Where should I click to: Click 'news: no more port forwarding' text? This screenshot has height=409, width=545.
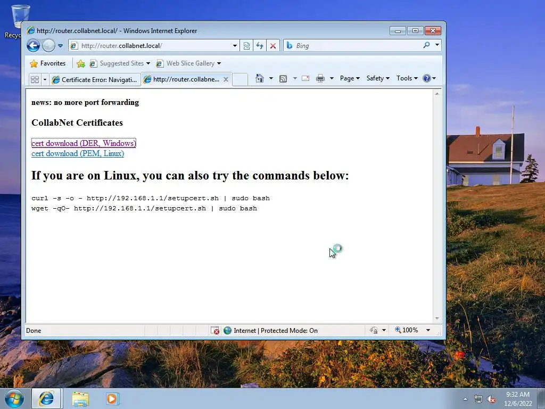pos(85,102)
